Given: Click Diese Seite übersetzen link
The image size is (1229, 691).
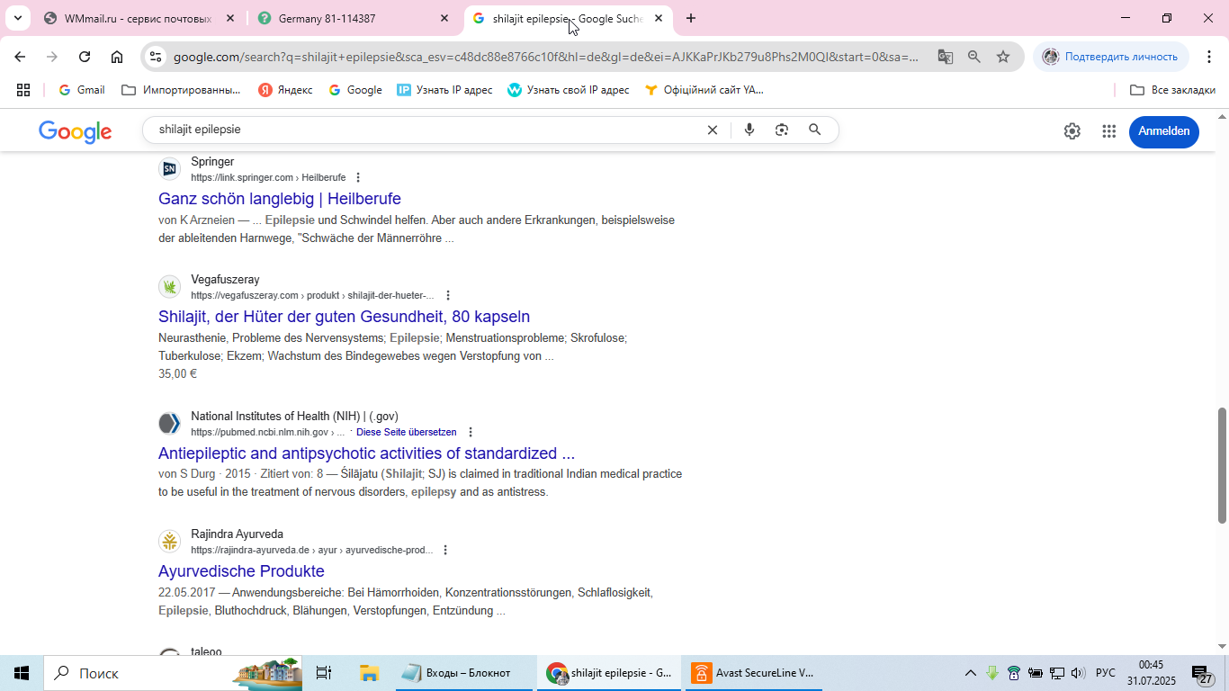Looking at the screenshot, I should [407, 433].
